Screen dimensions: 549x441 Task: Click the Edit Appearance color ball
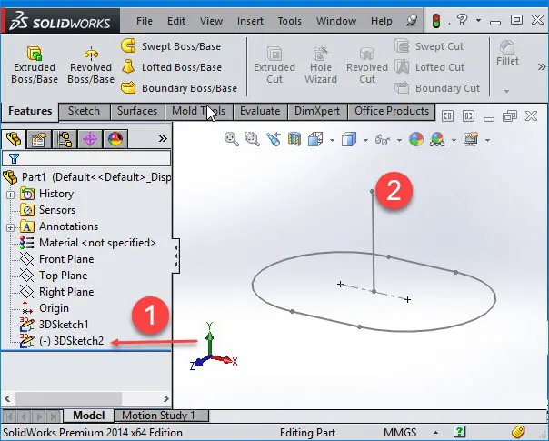[416, 139]
